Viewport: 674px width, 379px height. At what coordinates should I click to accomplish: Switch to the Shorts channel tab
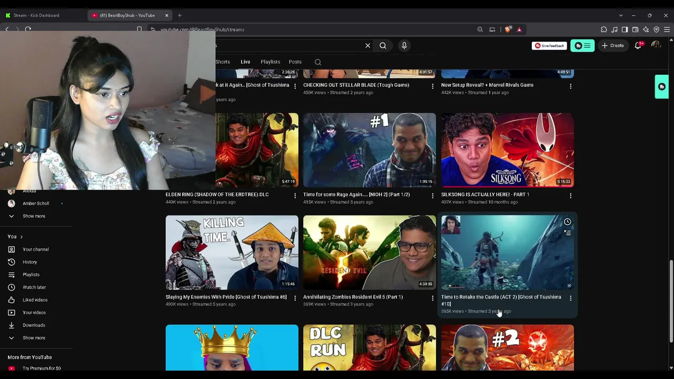pyautogui.click(x=223, y=62)
